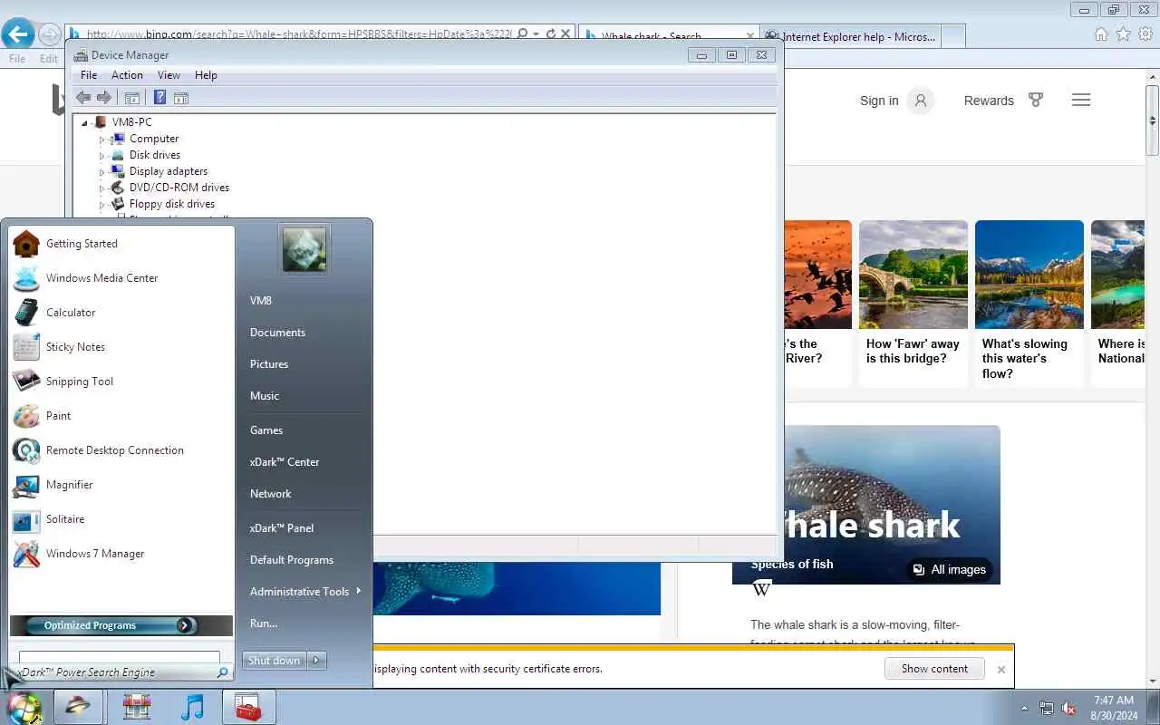Expand the Disk drives node
The width and height of the screenshot is (1160, 725).
click(x=102, y=156)
